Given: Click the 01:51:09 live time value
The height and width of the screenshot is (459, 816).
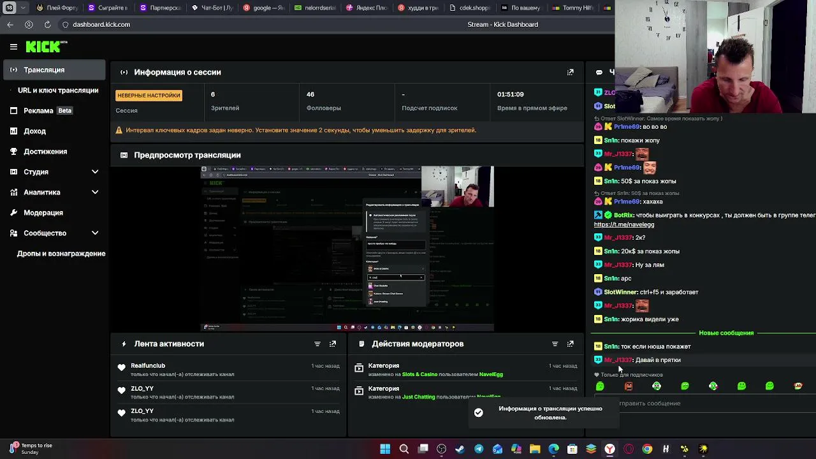Looking at the screenshot, I should [x=511, y=94].
